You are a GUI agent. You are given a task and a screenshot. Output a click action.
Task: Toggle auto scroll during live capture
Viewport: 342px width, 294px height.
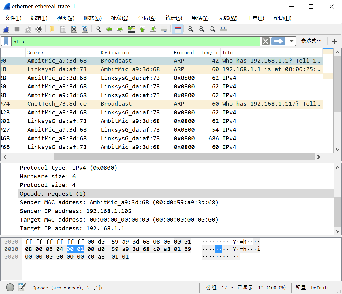coord(164,29)
